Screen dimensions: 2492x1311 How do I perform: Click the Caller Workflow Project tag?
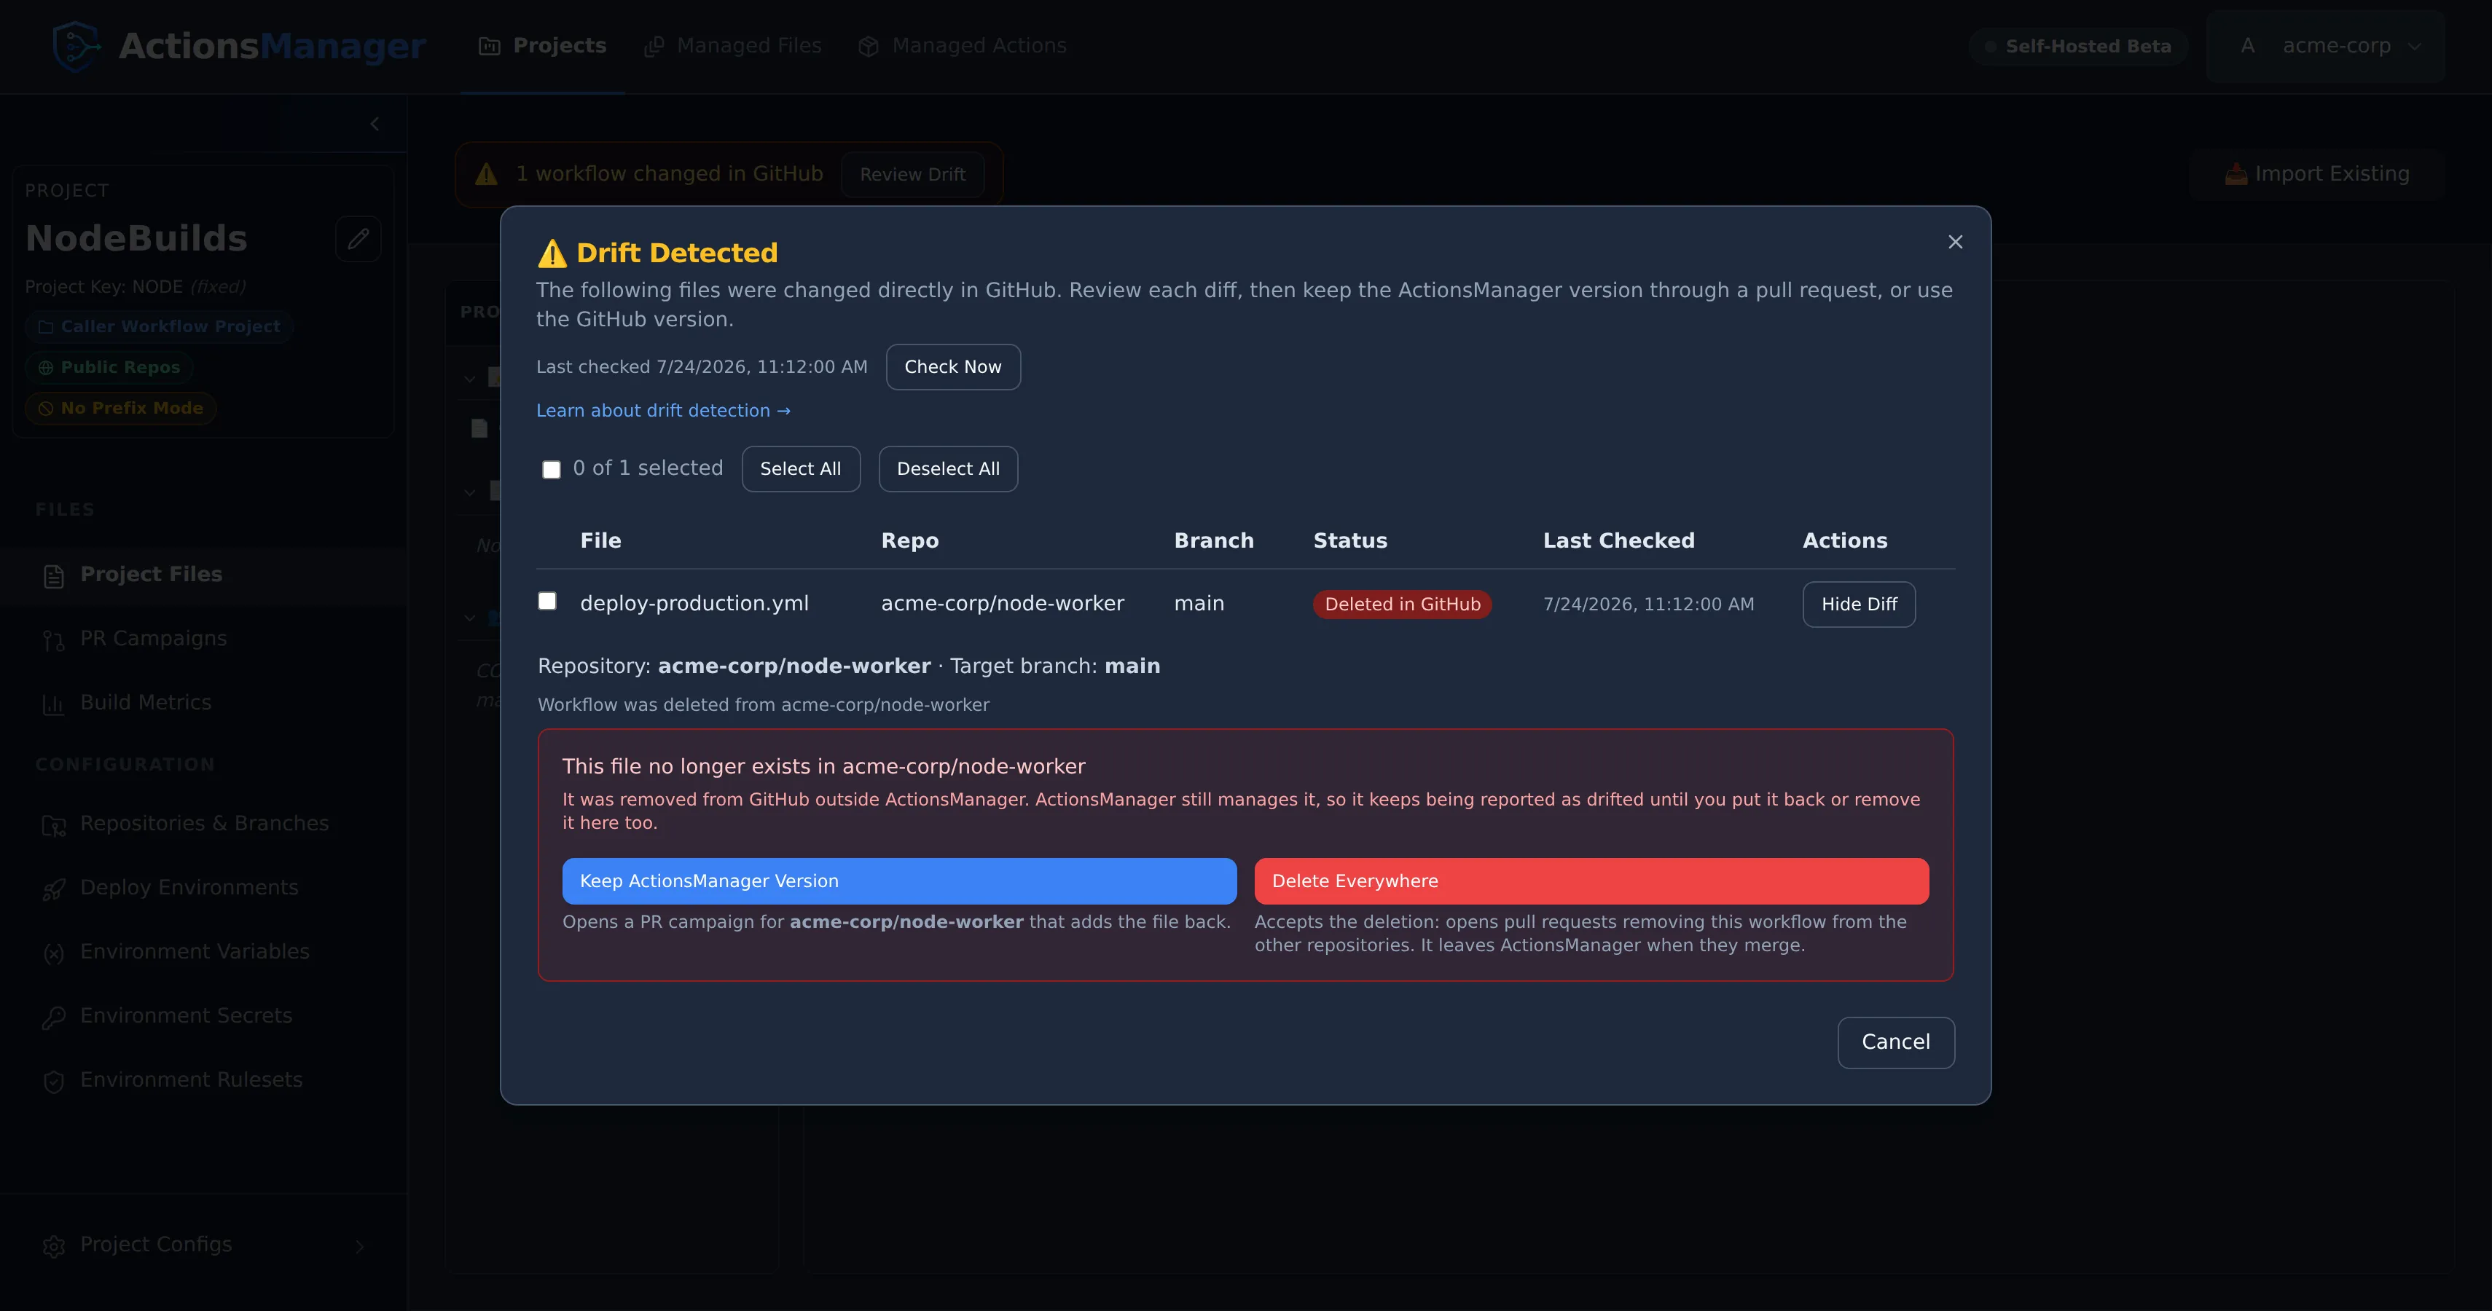pos(160,327)
